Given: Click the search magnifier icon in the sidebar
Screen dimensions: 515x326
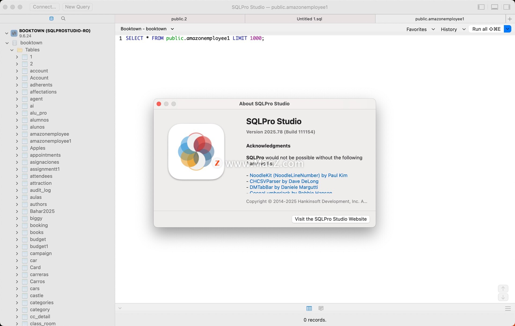Looking at the screenshot, I should pyautogui.click(x=63, y=18).
